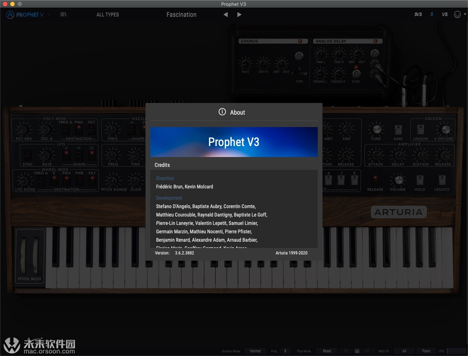Image resolution: width=468 pixels, height=356 pixels.
Task: Expand the small arrow beside MIDI icon
Action: [465, 15]
